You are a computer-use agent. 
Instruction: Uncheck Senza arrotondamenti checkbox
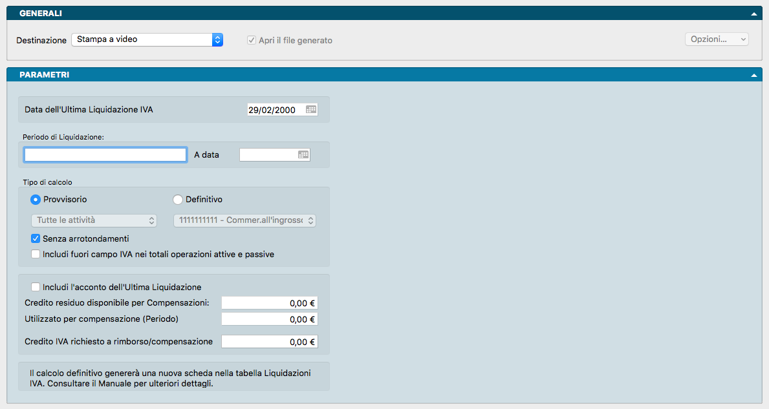tap(36, 238)
